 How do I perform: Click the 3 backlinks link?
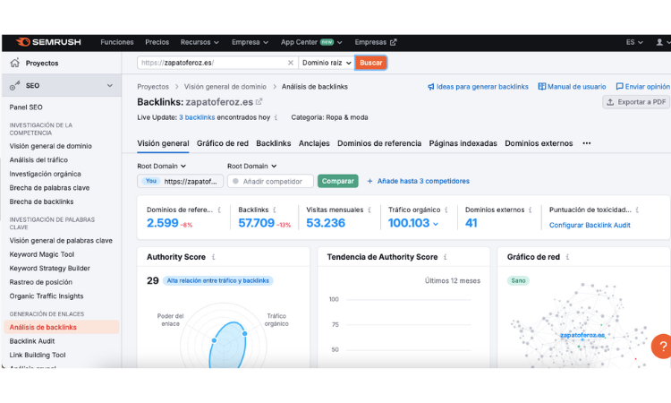point(197,117)
